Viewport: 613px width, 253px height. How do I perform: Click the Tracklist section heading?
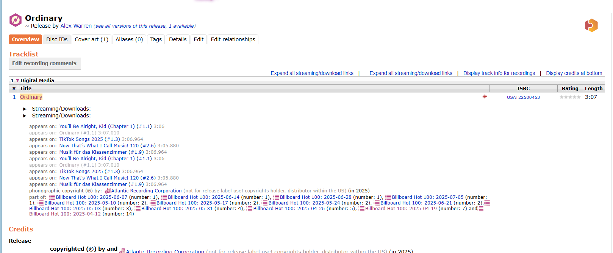tap(23, 54)
